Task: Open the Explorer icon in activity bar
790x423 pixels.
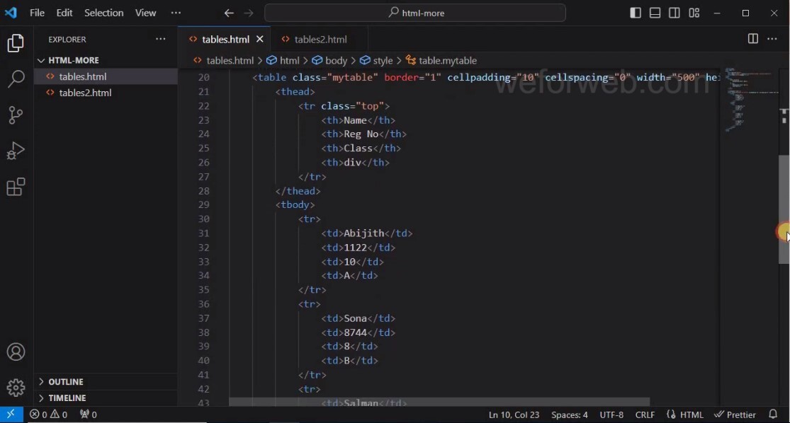Action: (16, 43)
